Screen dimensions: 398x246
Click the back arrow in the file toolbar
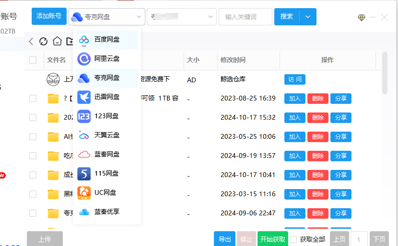pos(31,41)
